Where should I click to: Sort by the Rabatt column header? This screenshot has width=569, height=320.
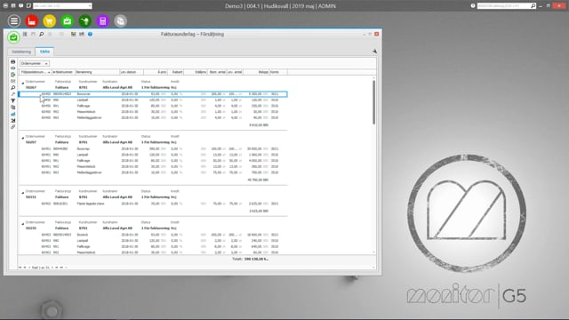coord(176,72)
